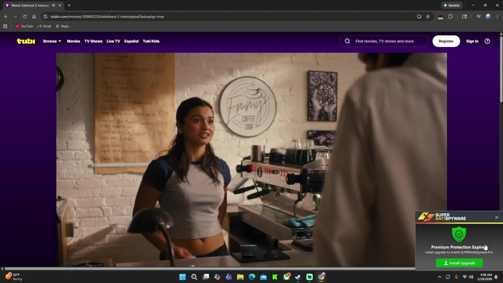
Task: Open the volume speaker tray icon
Action: pos(471,277)
